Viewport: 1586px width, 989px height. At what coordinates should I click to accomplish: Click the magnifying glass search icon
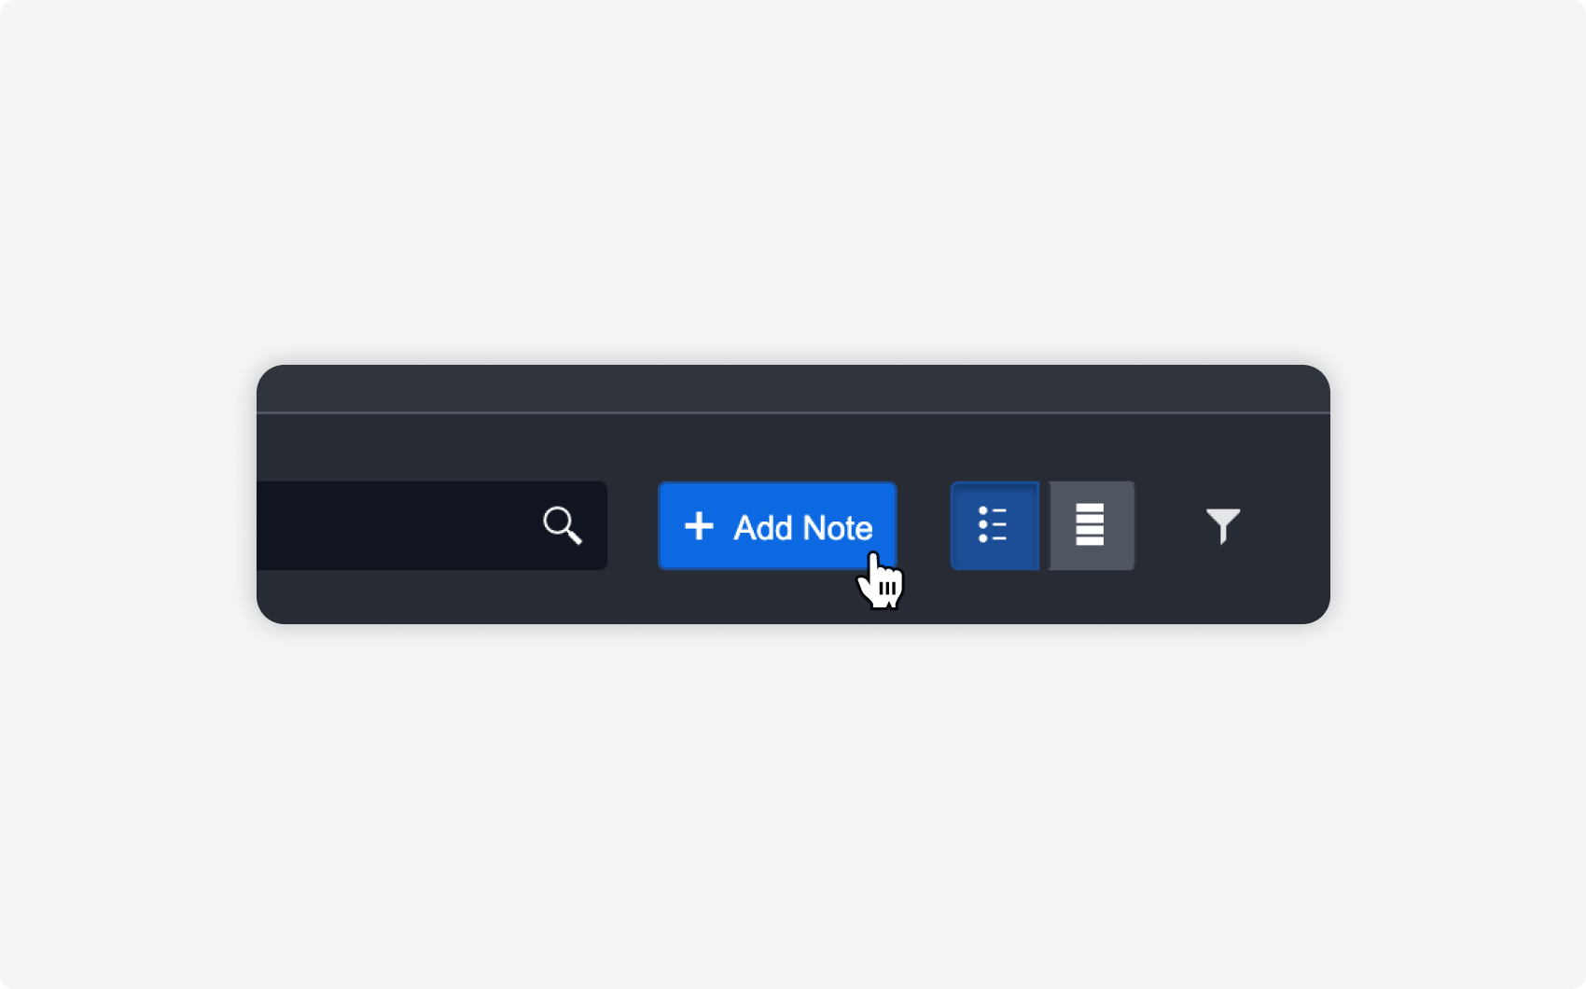coord(563,525)
